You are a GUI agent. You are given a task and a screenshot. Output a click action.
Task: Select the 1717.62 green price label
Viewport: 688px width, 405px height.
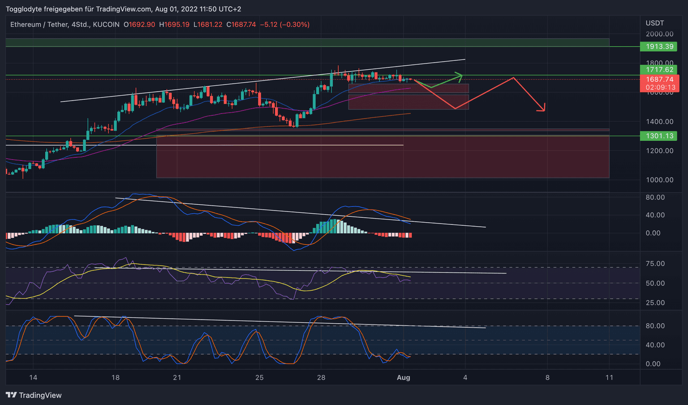tap(658, 70)
